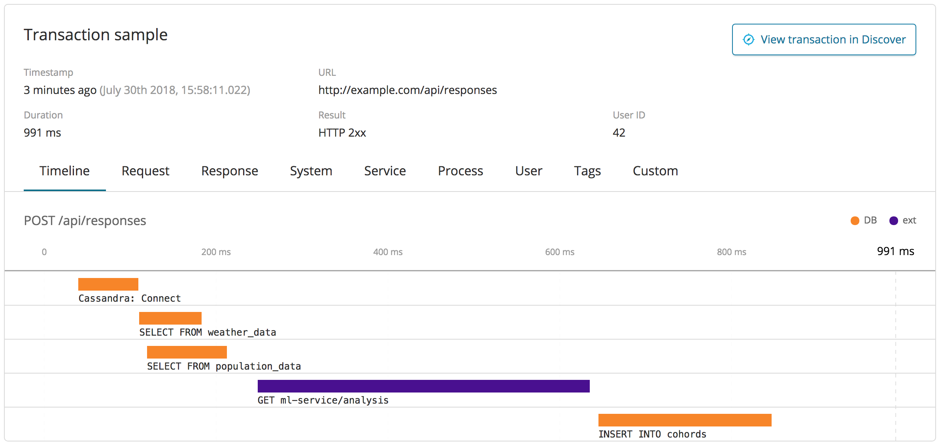Screen dimensions: 940x447
Task: Select the System tab
Action: pos(311,171)
